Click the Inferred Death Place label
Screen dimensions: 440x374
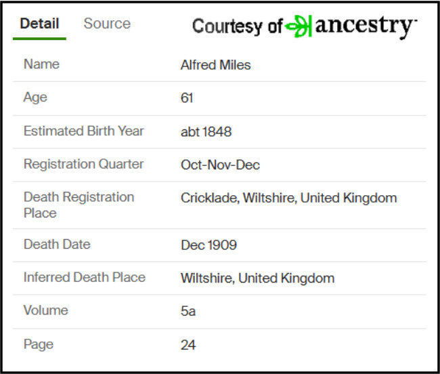[x=85, y=278]
